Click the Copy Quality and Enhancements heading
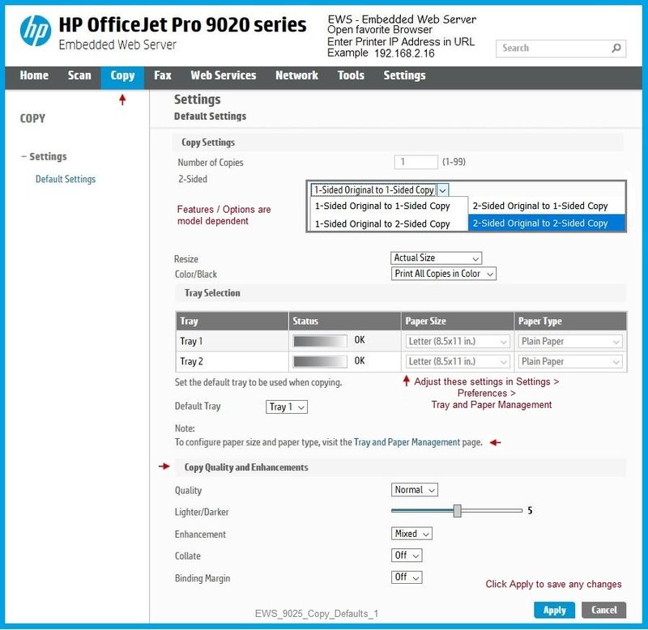Viewport: 648px width, 630px height. 246,467
